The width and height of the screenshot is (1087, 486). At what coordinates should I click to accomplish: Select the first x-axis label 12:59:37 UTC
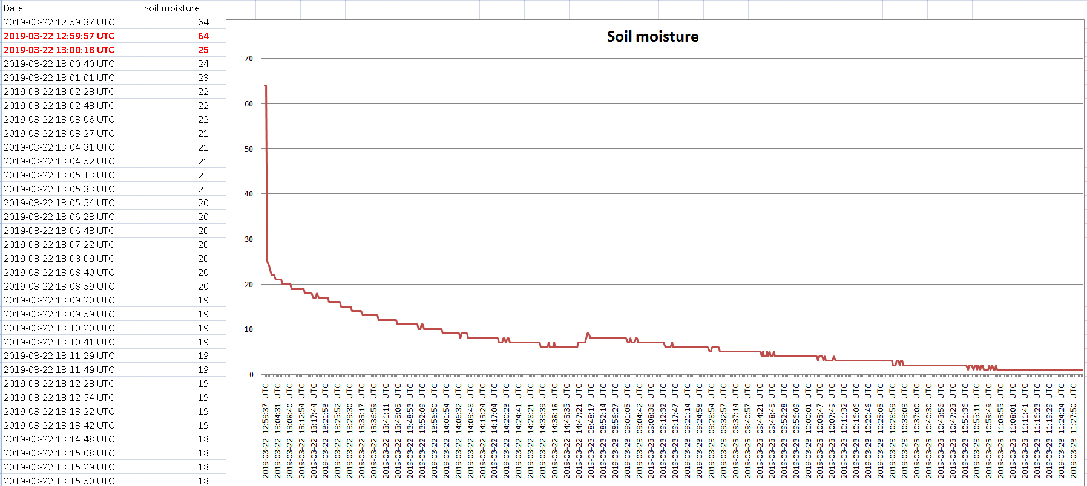tap(265, 430)
